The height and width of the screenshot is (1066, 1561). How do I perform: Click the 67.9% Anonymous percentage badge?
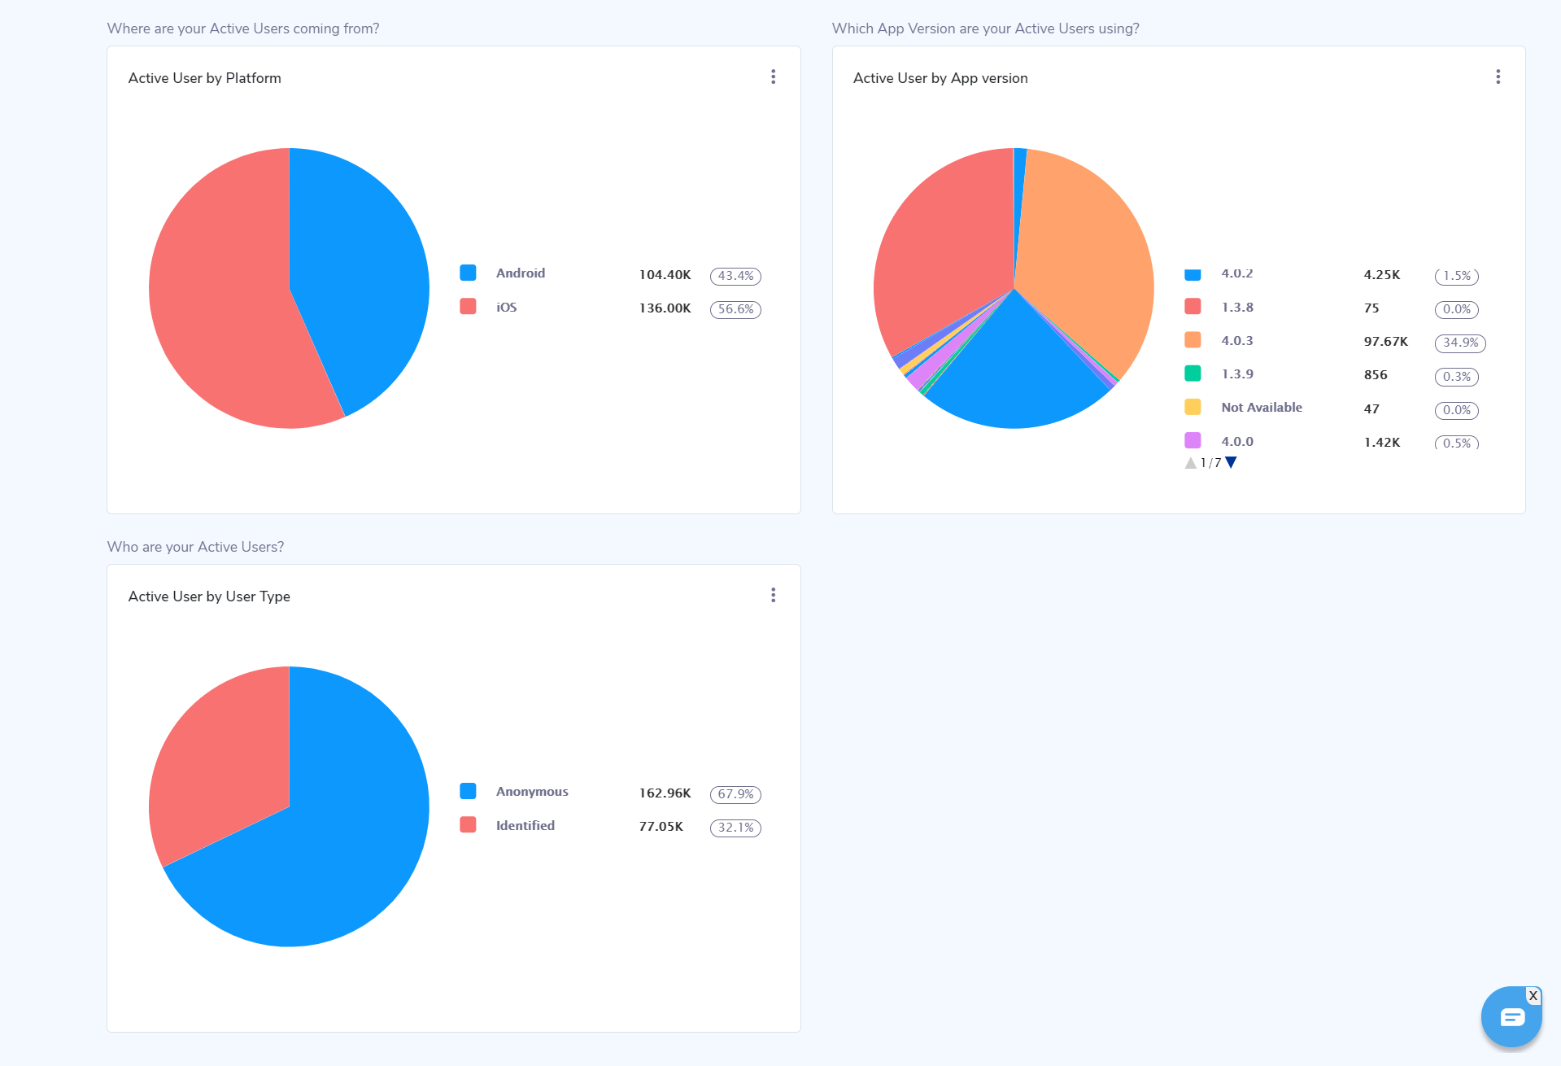pos(735,794)
